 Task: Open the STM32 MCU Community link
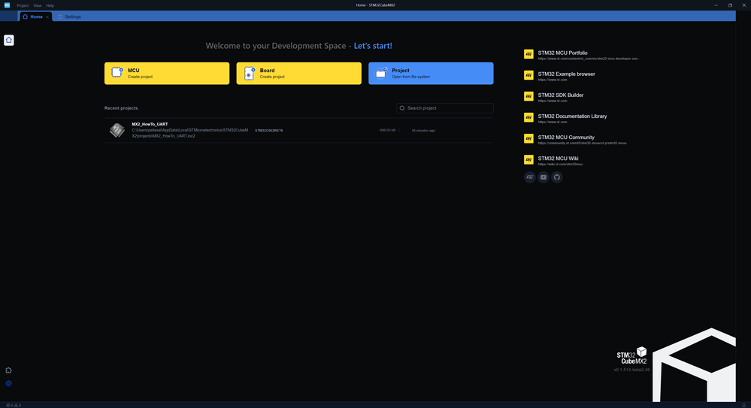(566, 137)
